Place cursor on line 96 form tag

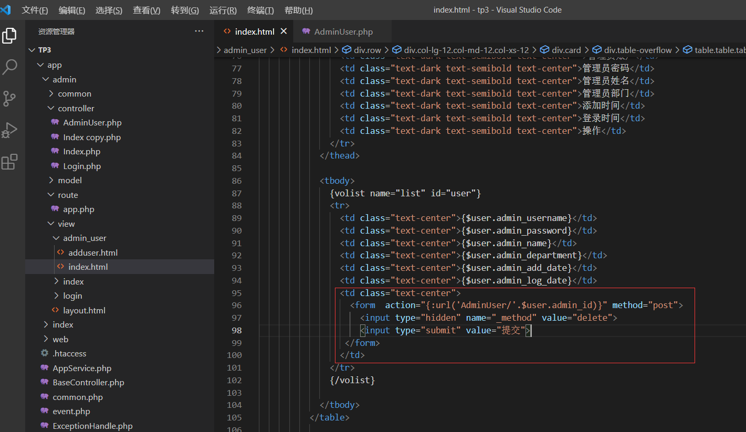(x=365, y=305)
